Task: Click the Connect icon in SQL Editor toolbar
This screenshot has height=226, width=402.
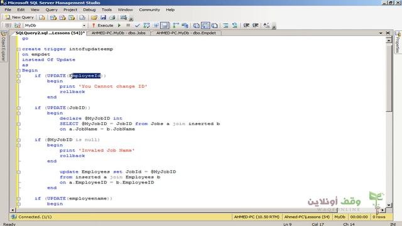Action: coord(8,25)
